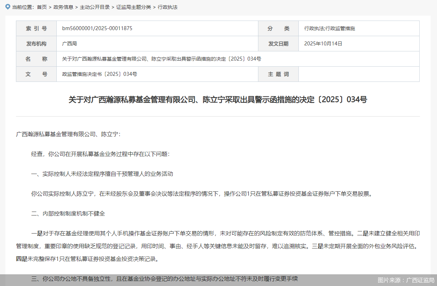Click the 名称 row document name text
Image resolution: width=437 pixels, height=286 pixels.
tap(161, 59)
